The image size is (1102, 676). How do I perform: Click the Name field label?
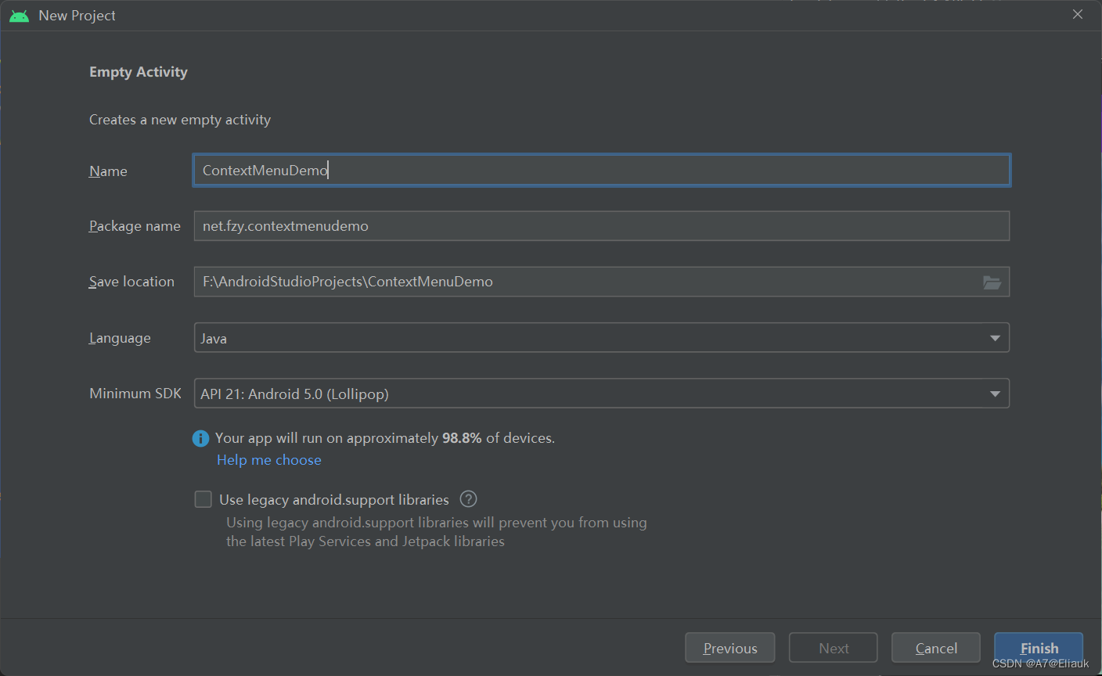tap(108, 171)
